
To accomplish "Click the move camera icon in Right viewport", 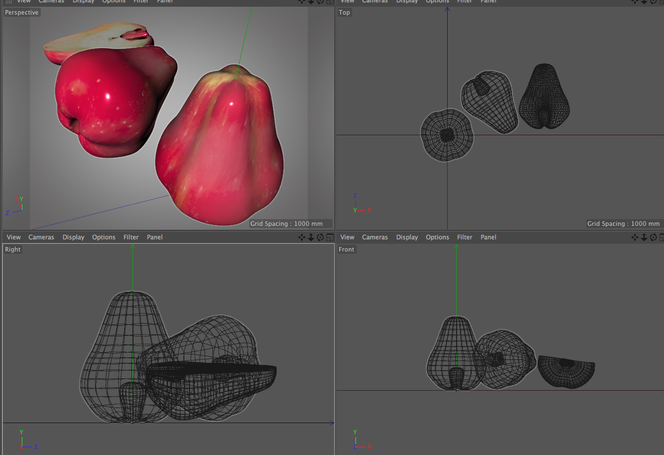I will pyautogui.click(x=302, y=238).
